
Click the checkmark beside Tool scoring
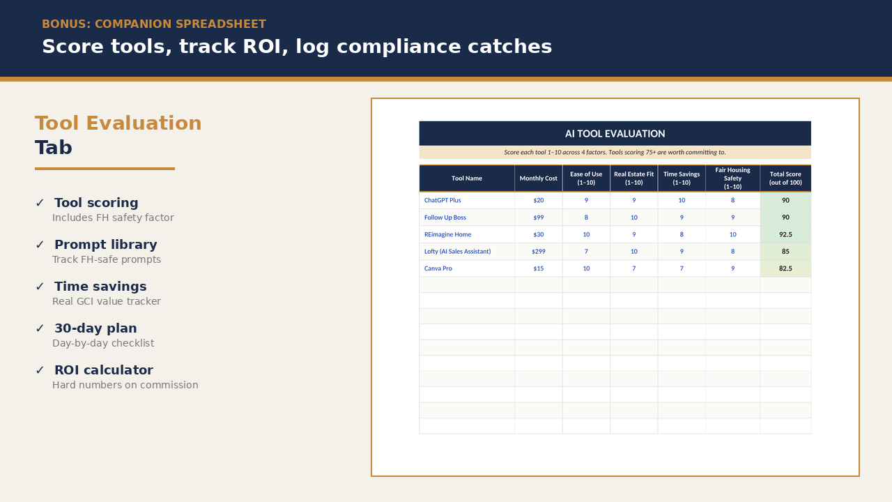coord(40,203)
